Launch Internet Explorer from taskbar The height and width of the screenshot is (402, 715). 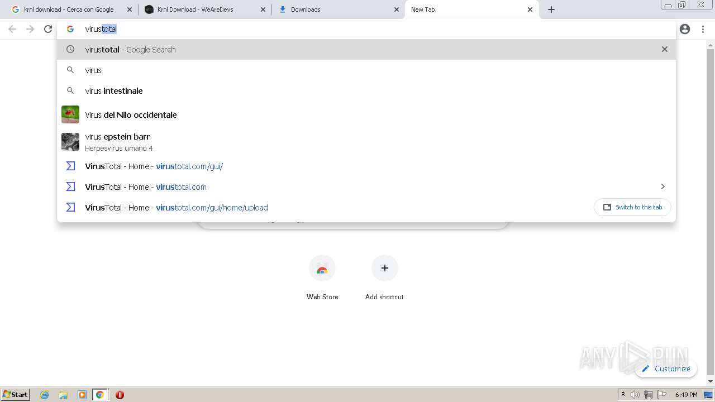(45, 395)
